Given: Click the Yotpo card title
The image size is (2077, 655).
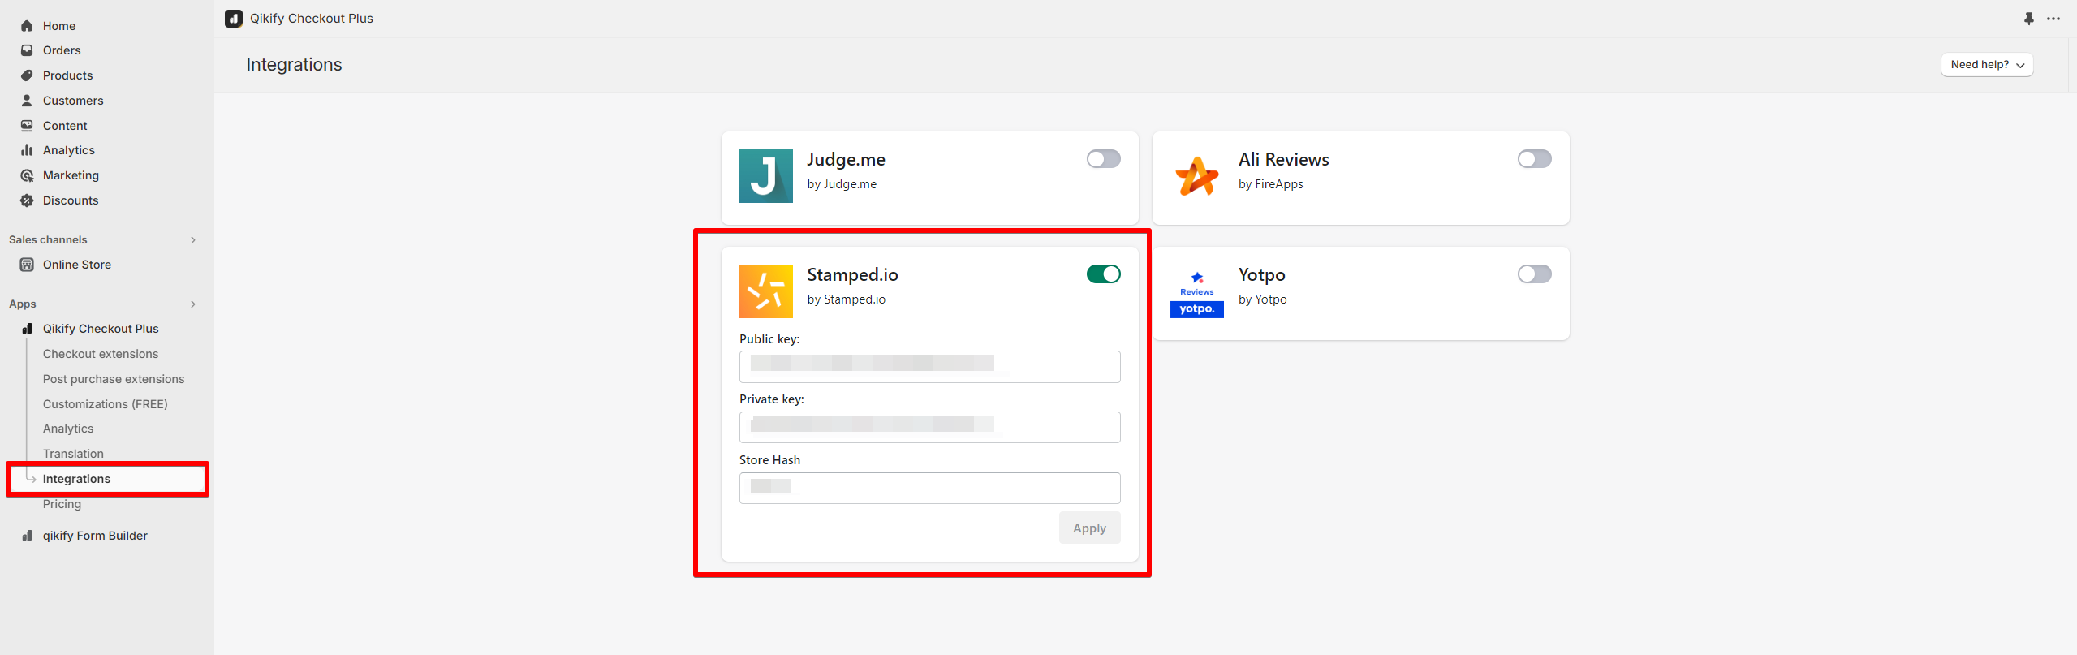Looking at the screenshot, I should (x=1261, y=275).
